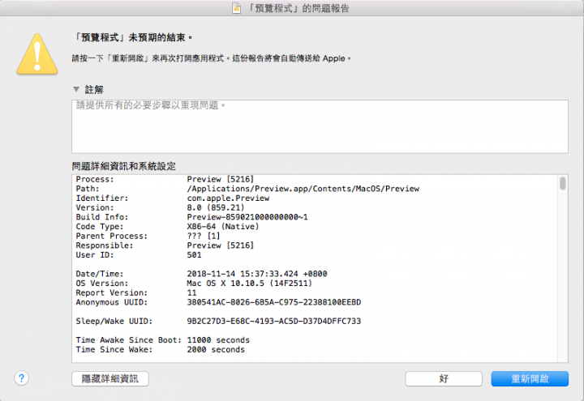Click the details pane scrollbar thumb
Screen dimensions: 584x401
tap(562, 183)
